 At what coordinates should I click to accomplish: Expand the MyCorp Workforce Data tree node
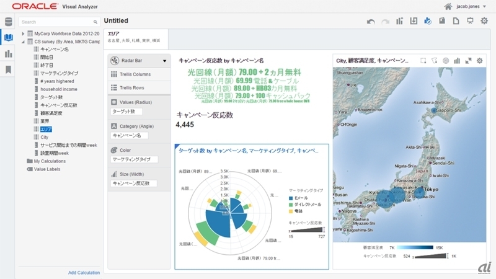[x=23, y=33]
